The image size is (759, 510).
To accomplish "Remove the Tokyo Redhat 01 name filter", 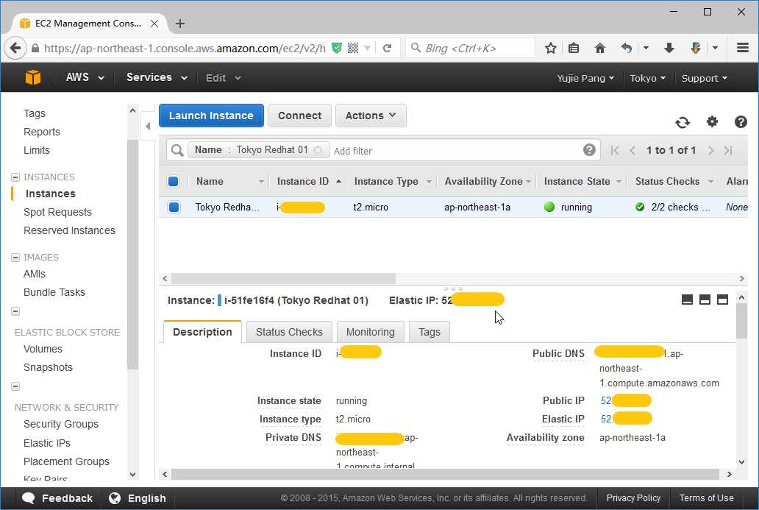I will point(318,150).
